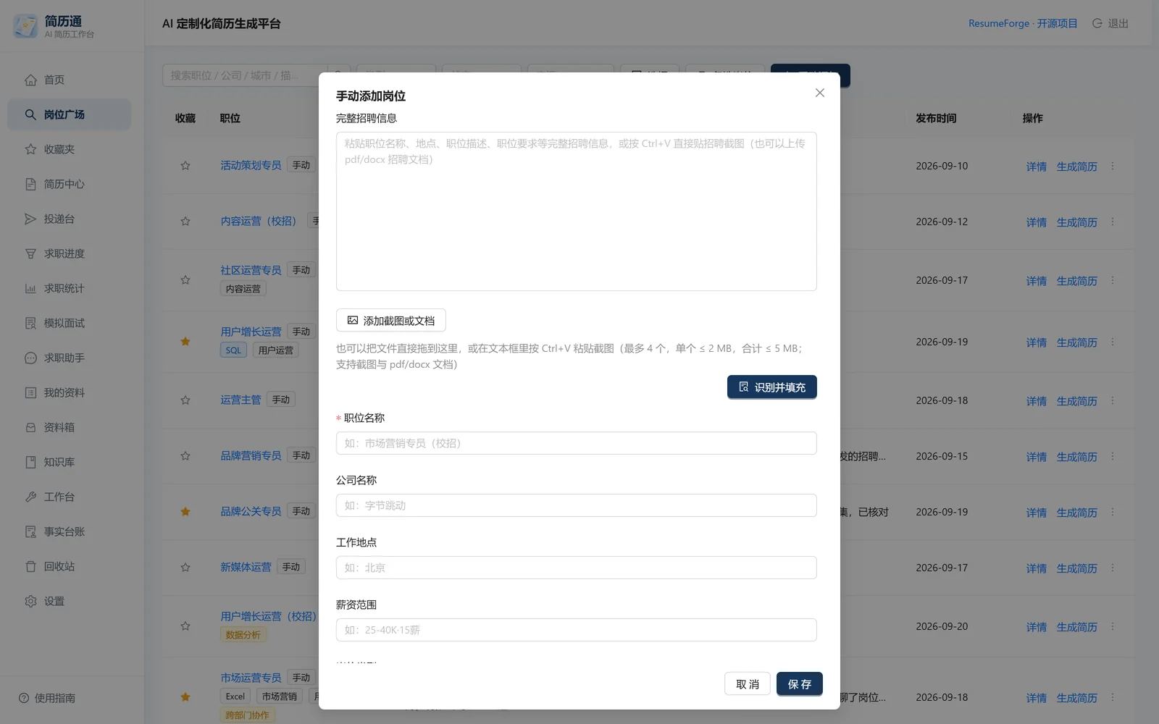The height and width of the screenshot is (724, 1159).
Task: Open 简历中心 in the sidebar
Action: click(70, 184)
